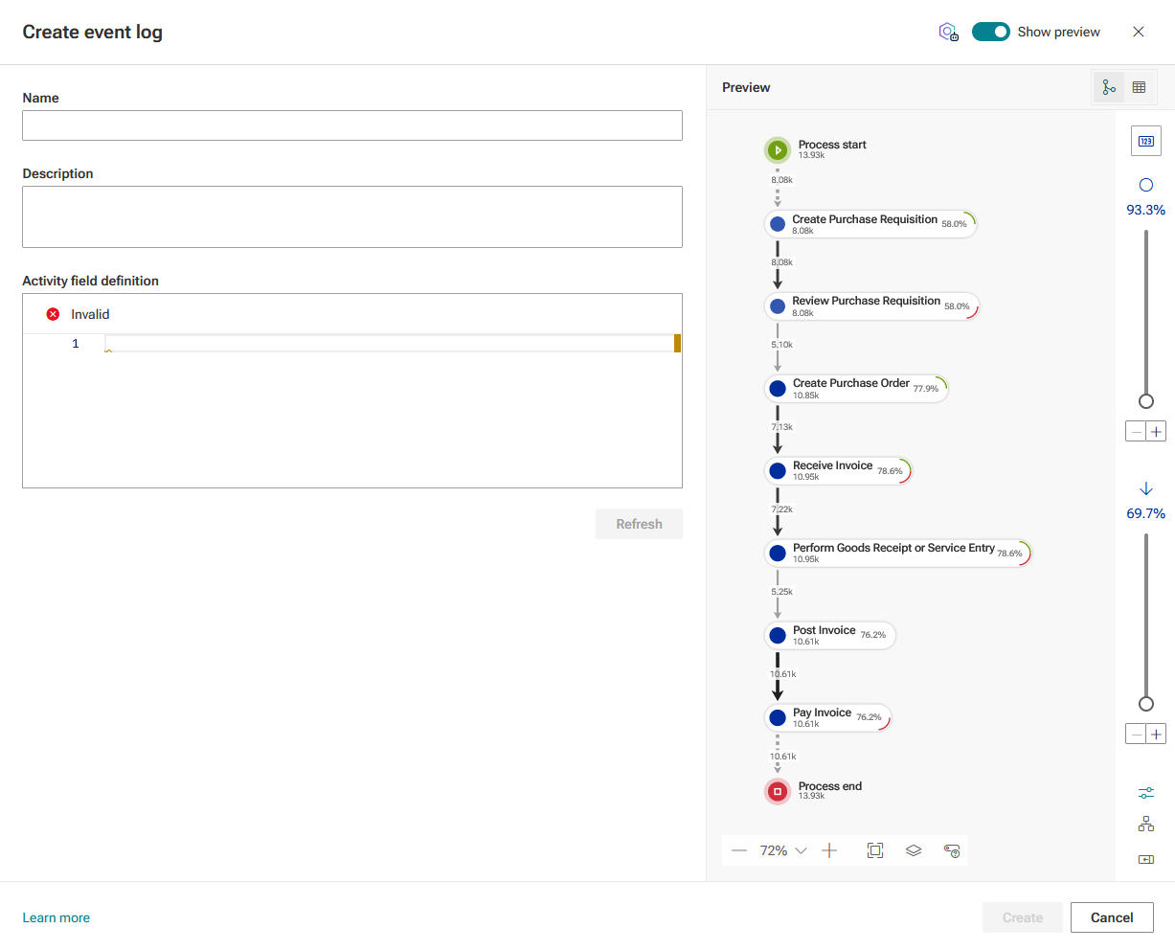
Task: Decrease the activities level with its minus button
Action: click(1136, 432)
